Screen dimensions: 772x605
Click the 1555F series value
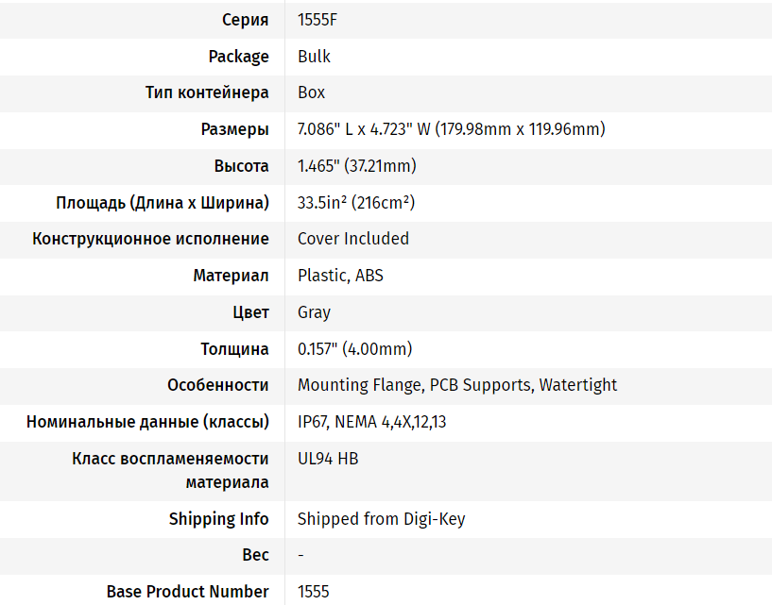pos(317,20)
